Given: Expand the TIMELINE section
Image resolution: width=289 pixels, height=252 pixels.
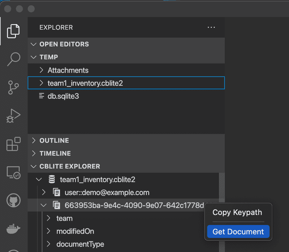Looking at the screenshot, I should pos(34,153).
